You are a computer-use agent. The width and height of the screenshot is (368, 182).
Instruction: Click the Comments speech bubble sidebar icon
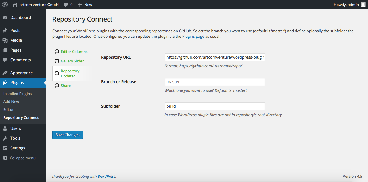pos(5,60)
